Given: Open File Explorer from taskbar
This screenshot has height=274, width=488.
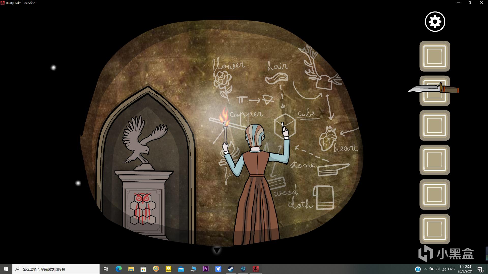Looking at the screenshot, I should (x=131, y=269).
